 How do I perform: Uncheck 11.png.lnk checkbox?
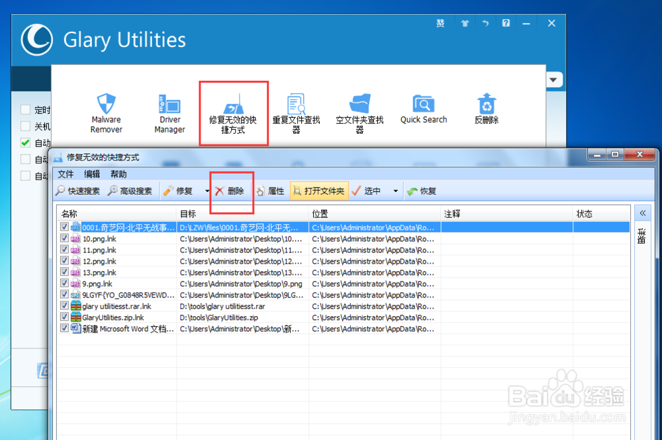(64, 250)
